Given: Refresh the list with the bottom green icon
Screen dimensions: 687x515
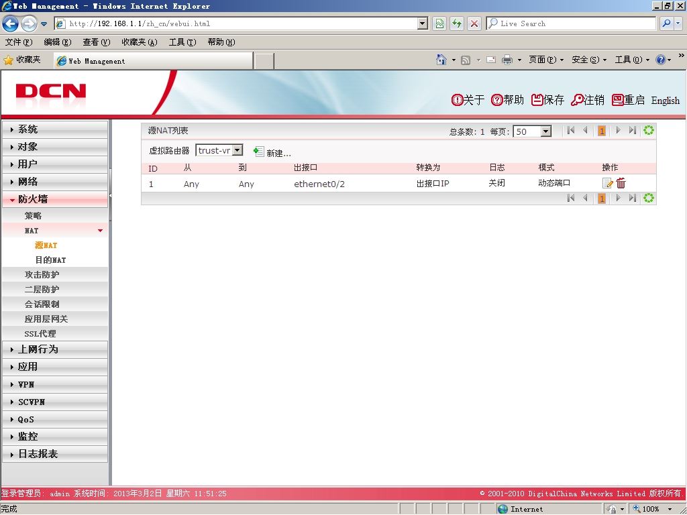Looking at the screenshot, I should click(649, 198).
